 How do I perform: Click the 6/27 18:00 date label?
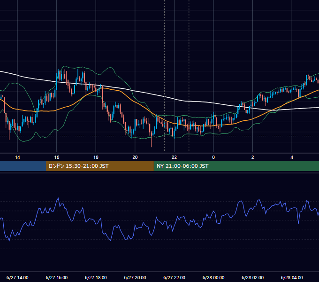click(96, 277)
